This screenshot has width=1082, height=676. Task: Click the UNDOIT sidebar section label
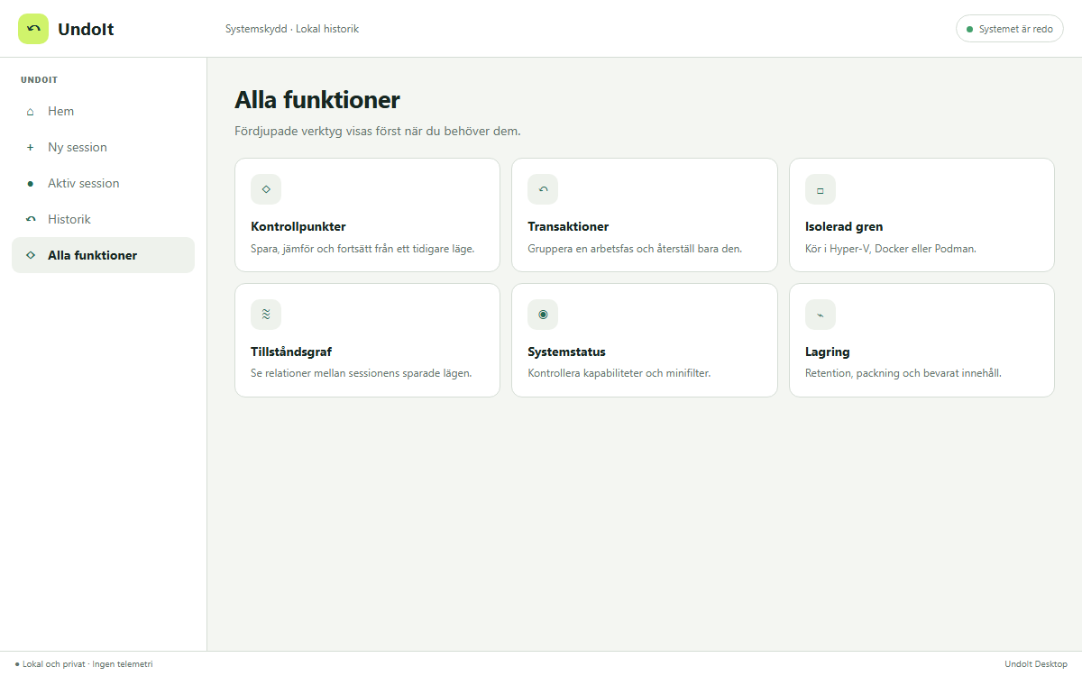(x=40, y=80)
